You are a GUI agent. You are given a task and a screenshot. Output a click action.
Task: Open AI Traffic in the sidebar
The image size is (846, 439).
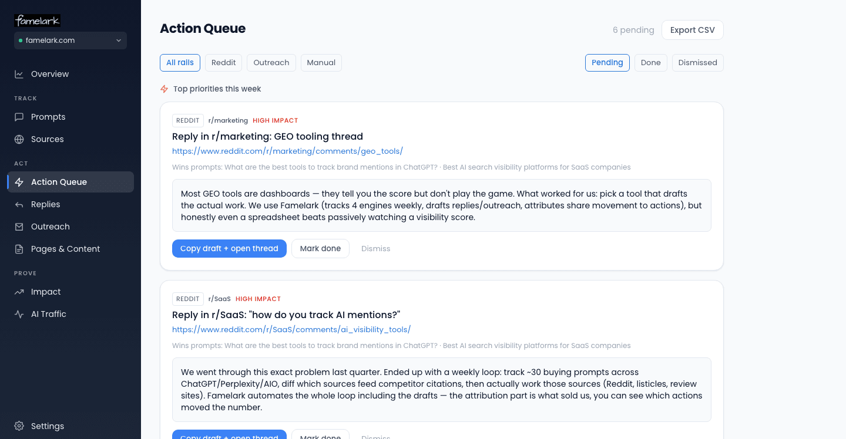70,314
